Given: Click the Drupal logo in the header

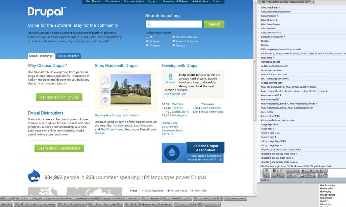Looking at the screenshot, I should 47,12.
